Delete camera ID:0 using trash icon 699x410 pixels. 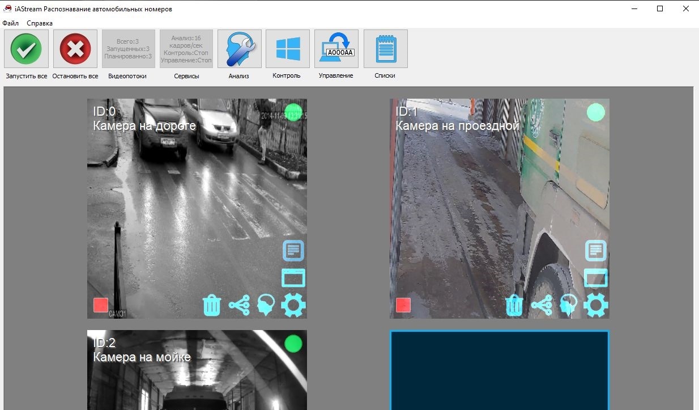[212, 305]
